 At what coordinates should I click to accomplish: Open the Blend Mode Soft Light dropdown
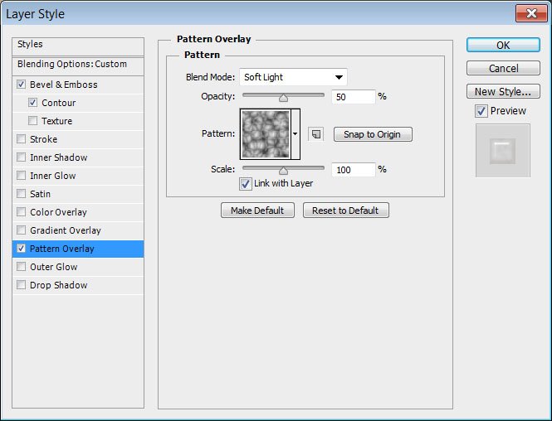(293, 77)
